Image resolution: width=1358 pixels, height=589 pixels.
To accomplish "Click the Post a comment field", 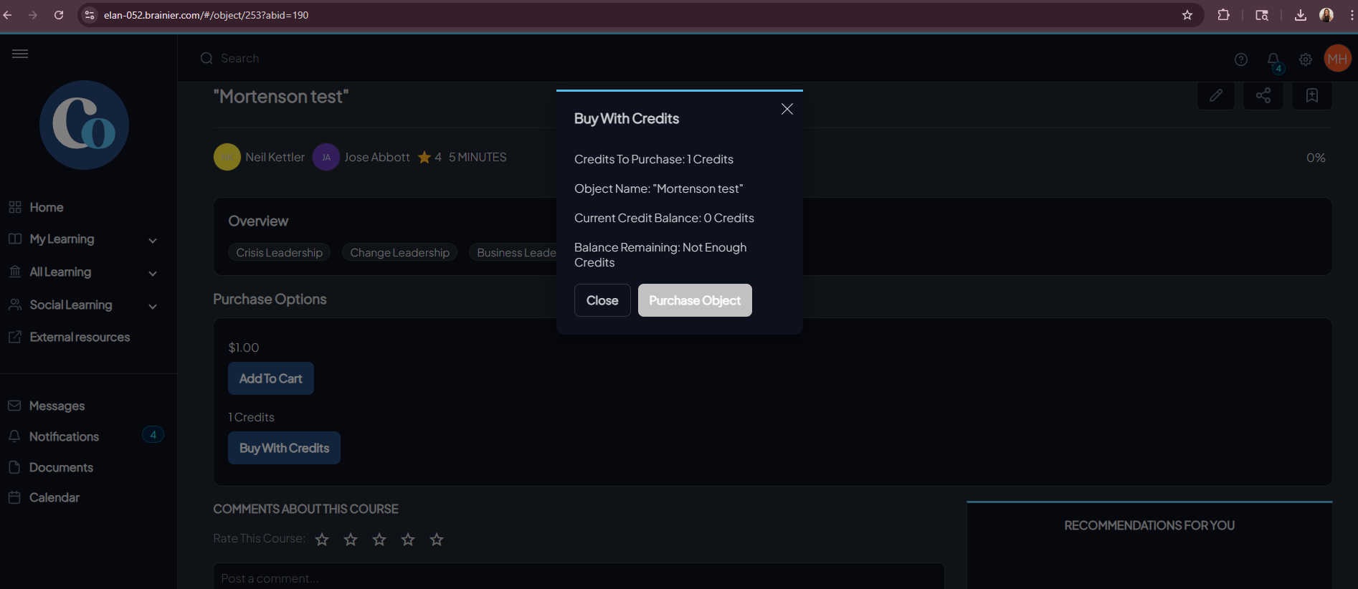I will tap(579, 577).
